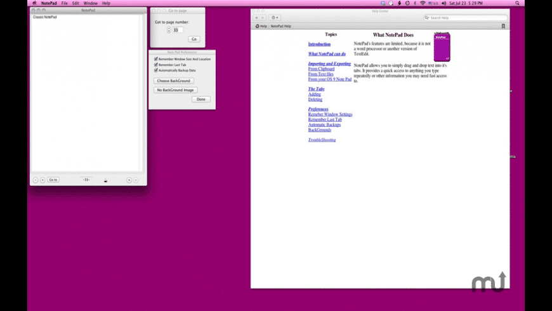Image resolution: width=552 pixels, height=311 pixels.
Task: Open the Window menu
Action: (x=91, y=3)
